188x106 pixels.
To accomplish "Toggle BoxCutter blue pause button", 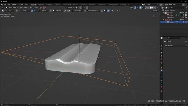I will pos(108,11).
